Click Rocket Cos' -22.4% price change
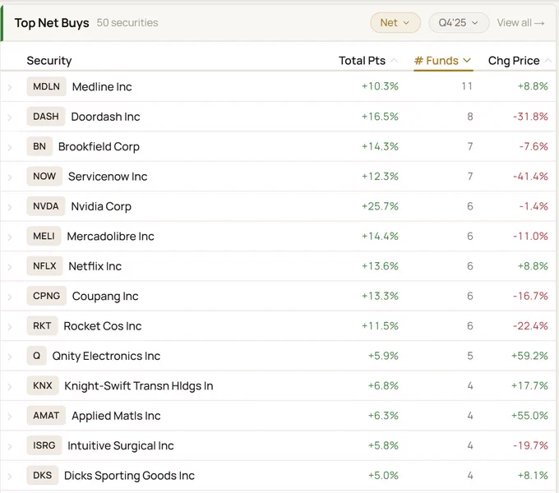559x493 pixels. pos(530,326)
